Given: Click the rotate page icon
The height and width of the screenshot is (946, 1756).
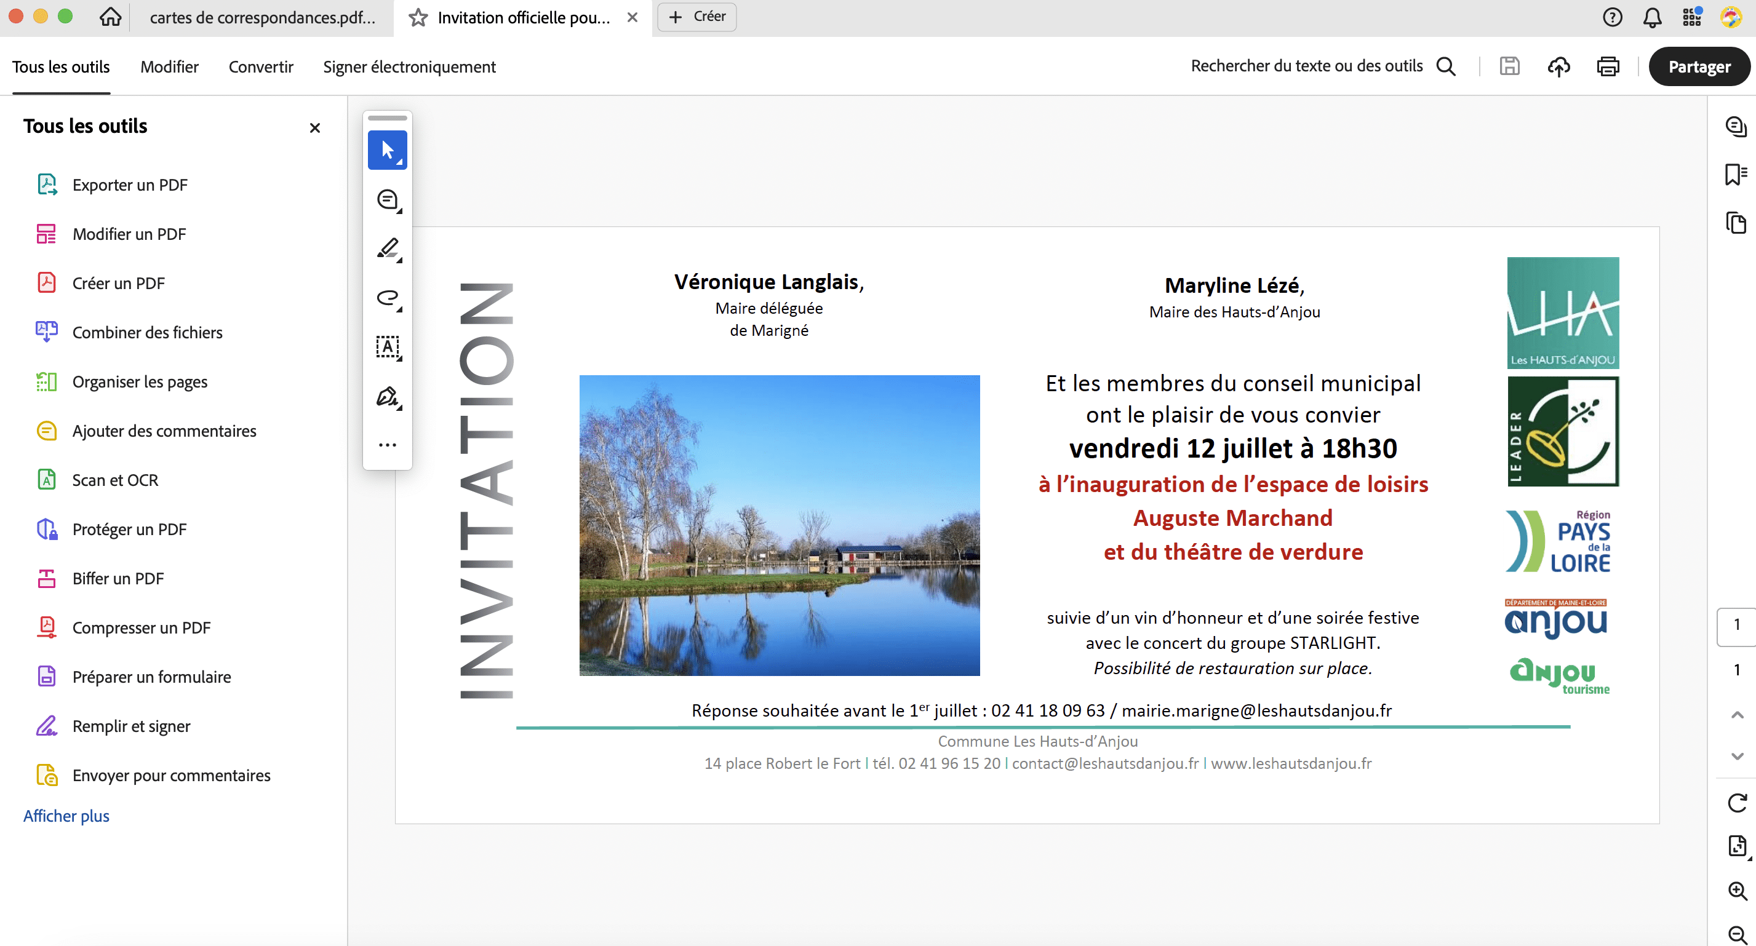Looking at the screenshot, I should pyautogui.click(x=1737, y=803).
